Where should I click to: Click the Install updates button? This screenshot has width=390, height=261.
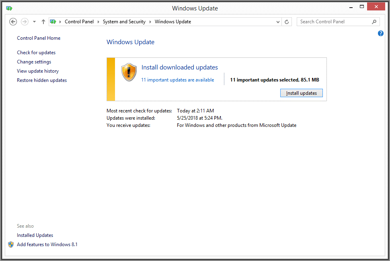tap(302, 93)
